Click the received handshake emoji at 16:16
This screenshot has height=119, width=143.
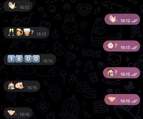[x=11, y=113]
